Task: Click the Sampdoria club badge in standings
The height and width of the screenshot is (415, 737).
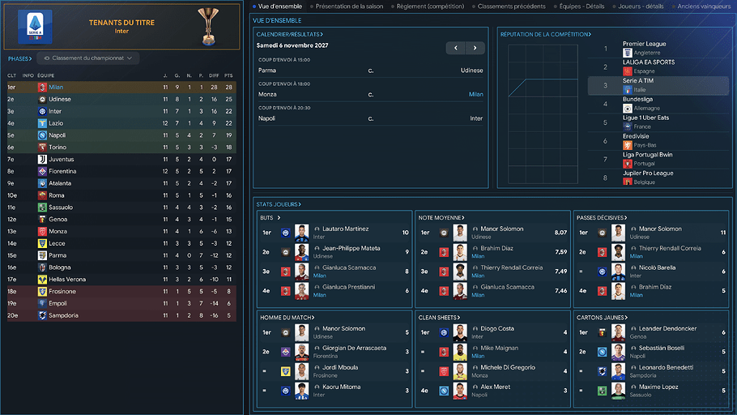Action: click(42, 316)
